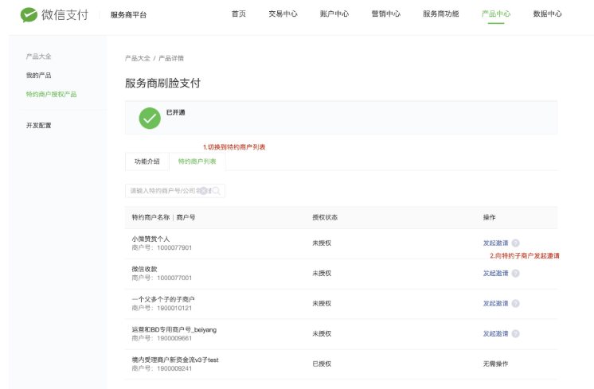Open 开发配置 in the left sidebar
The height and width of the screenshot is (389, 594).
point(39,125)
